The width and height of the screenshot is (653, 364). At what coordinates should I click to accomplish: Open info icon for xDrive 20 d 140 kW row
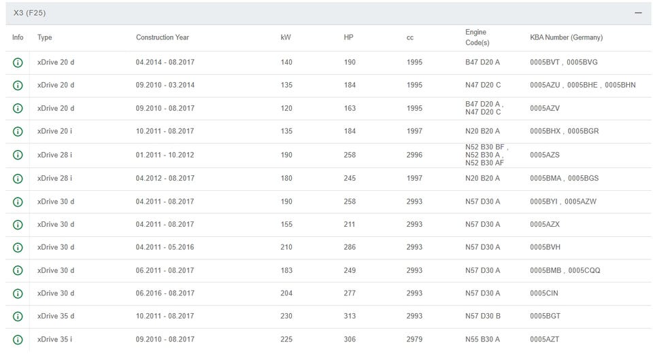pos(18,62)
